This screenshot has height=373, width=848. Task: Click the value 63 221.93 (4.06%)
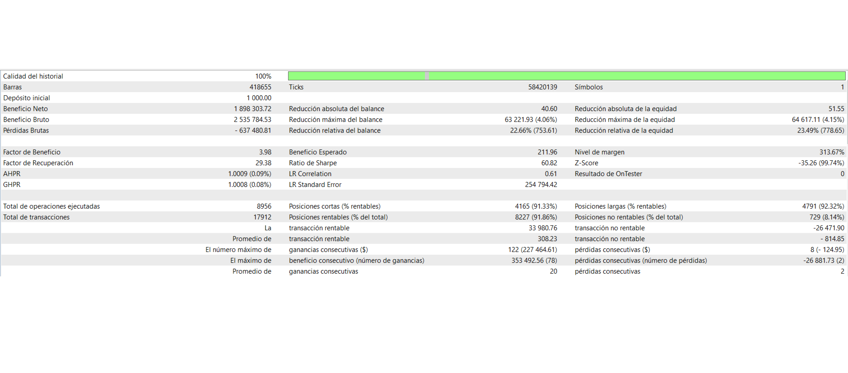click(531, 120)
